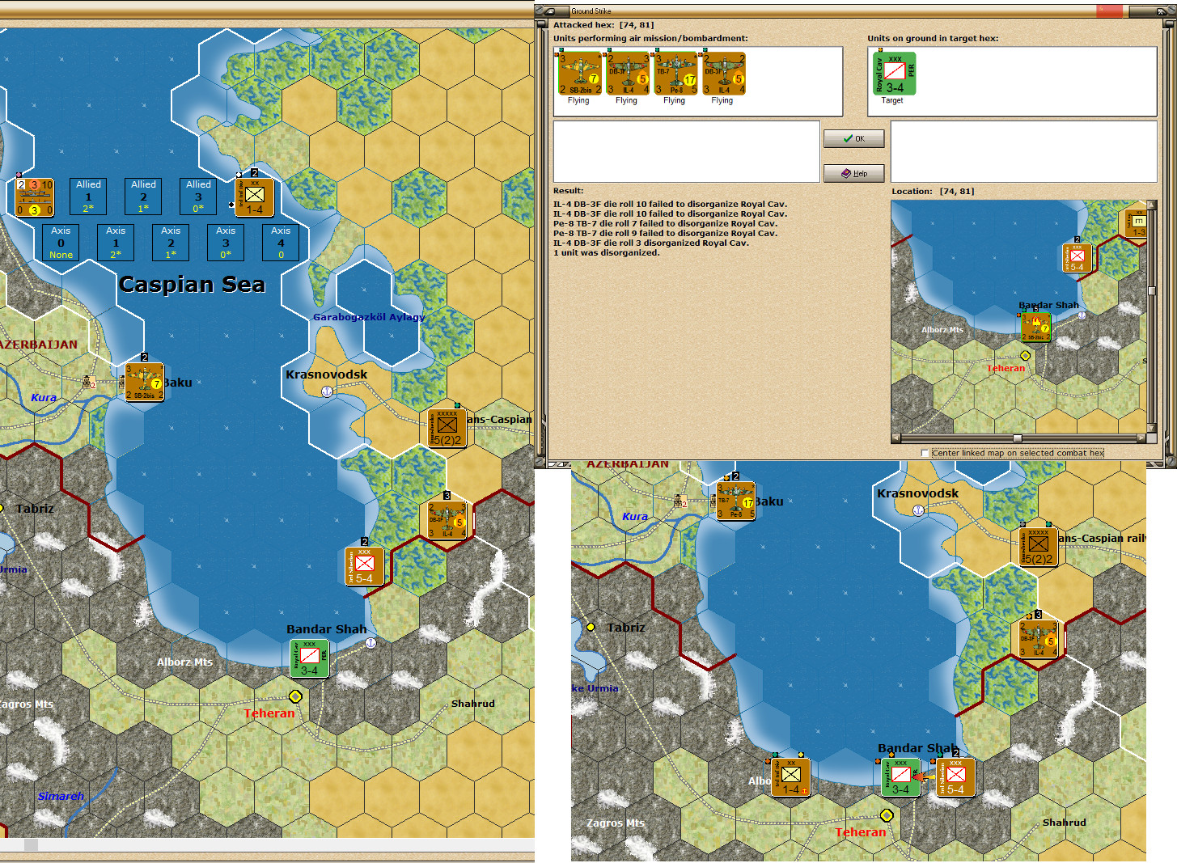The width and height of the screenshot is (1177, 863).
Task: Click the Axis 1 sea box section
Action: [x=116, y=243]
